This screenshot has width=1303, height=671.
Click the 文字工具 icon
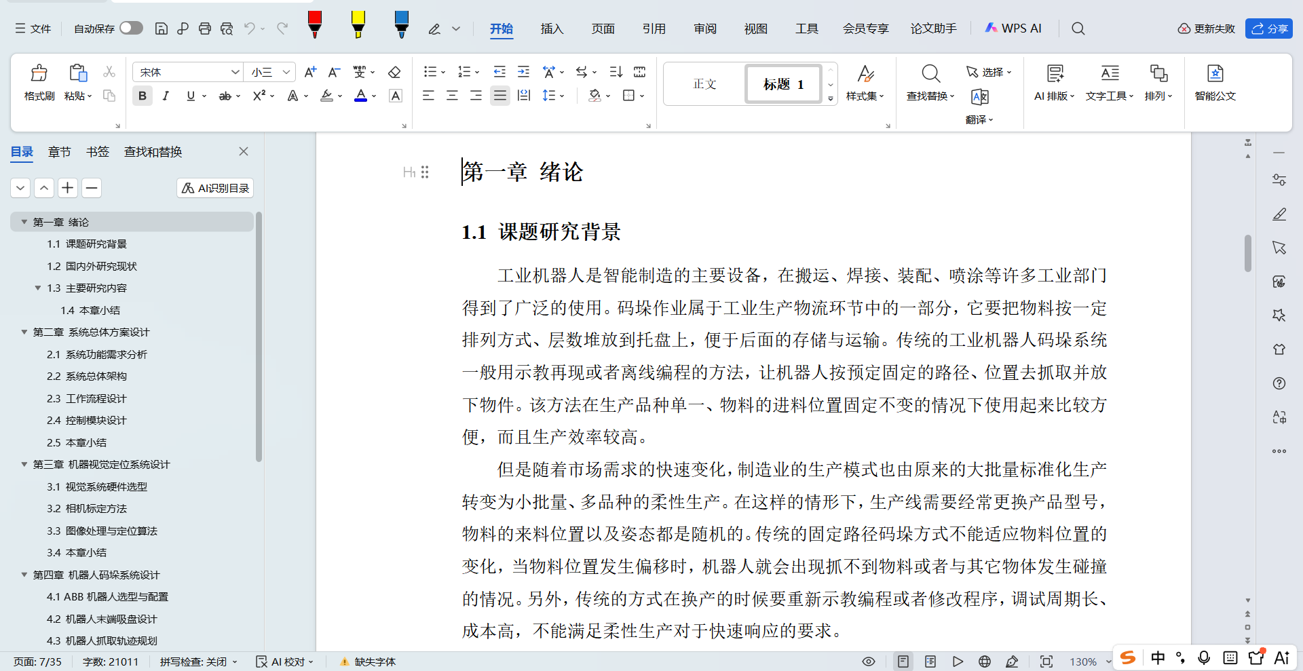(x=1110, y=73)
